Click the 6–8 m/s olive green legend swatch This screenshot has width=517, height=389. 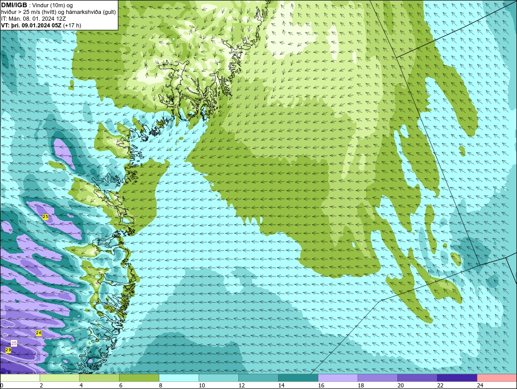click(x=139, y=378)
